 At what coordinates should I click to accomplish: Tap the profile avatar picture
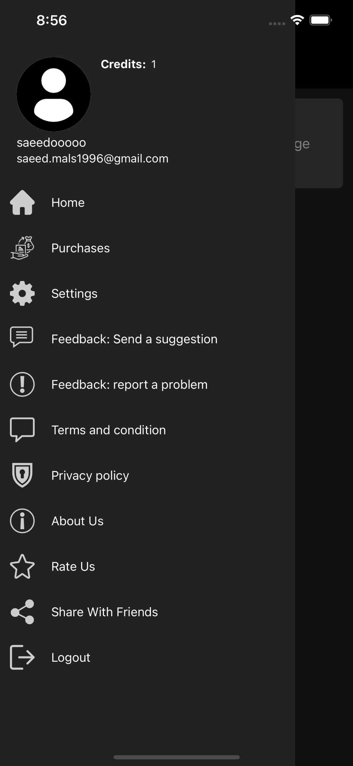point(53,94)
